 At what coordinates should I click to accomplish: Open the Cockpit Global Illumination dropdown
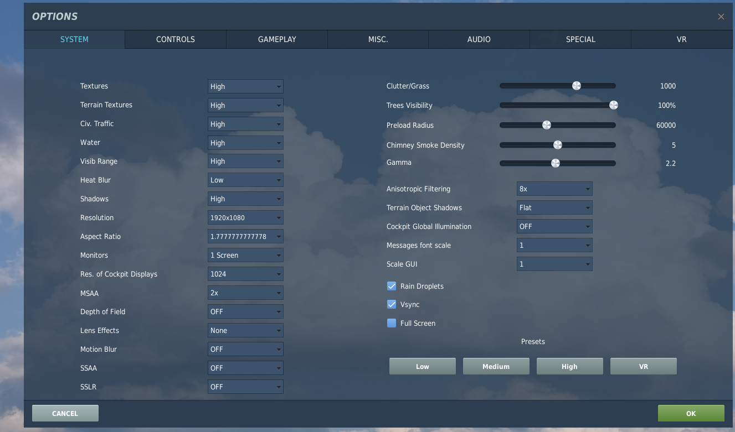tap(554, 227)
